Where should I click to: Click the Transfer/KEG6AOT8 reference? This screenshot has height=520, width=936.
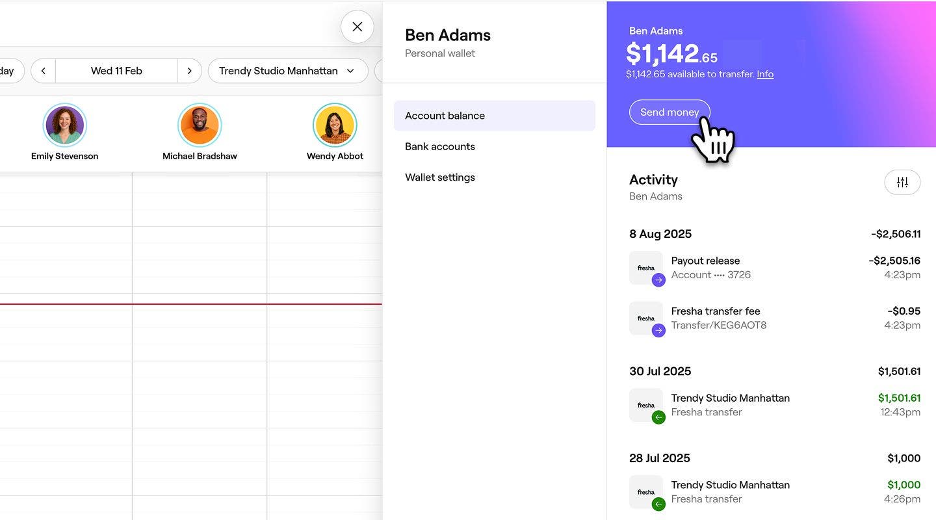pyautogui.click(x=719, y=325)
